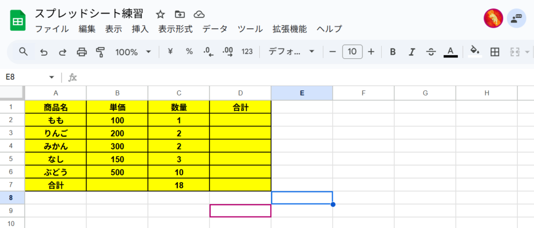Image resolution: width=534 pixels, height=228 pixels.
Task: Toggle italic formatting
Action: tap(412, 52)
